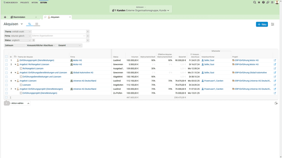The width and height of the screenshot is (282, 158).
Task: Open the help question mark icon
Action: (263, 2)
